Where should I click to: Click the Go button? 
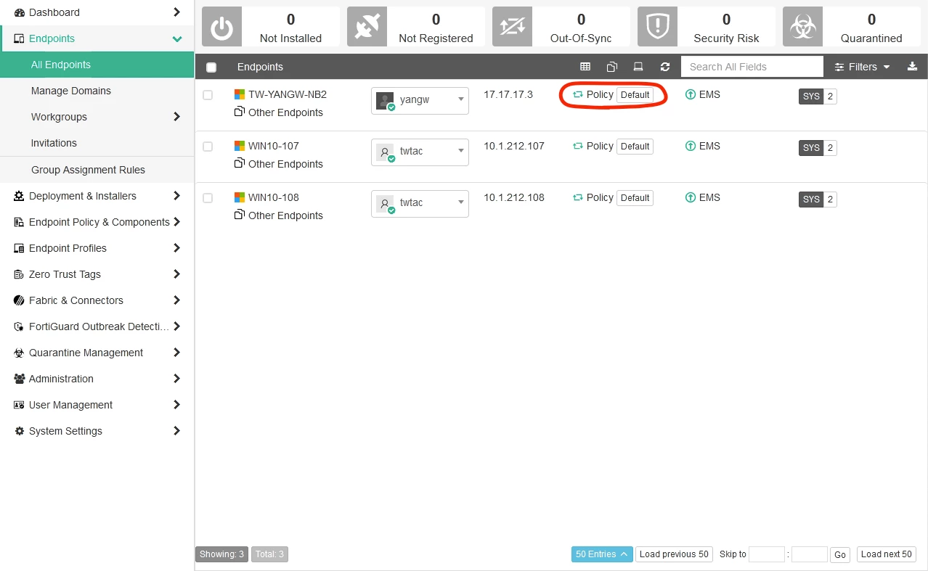pos(840,555)
